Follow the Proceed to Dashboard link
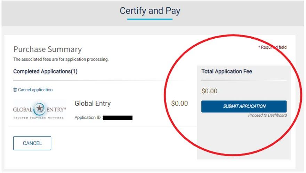This screenshot has height=173, width=306. 267,116
